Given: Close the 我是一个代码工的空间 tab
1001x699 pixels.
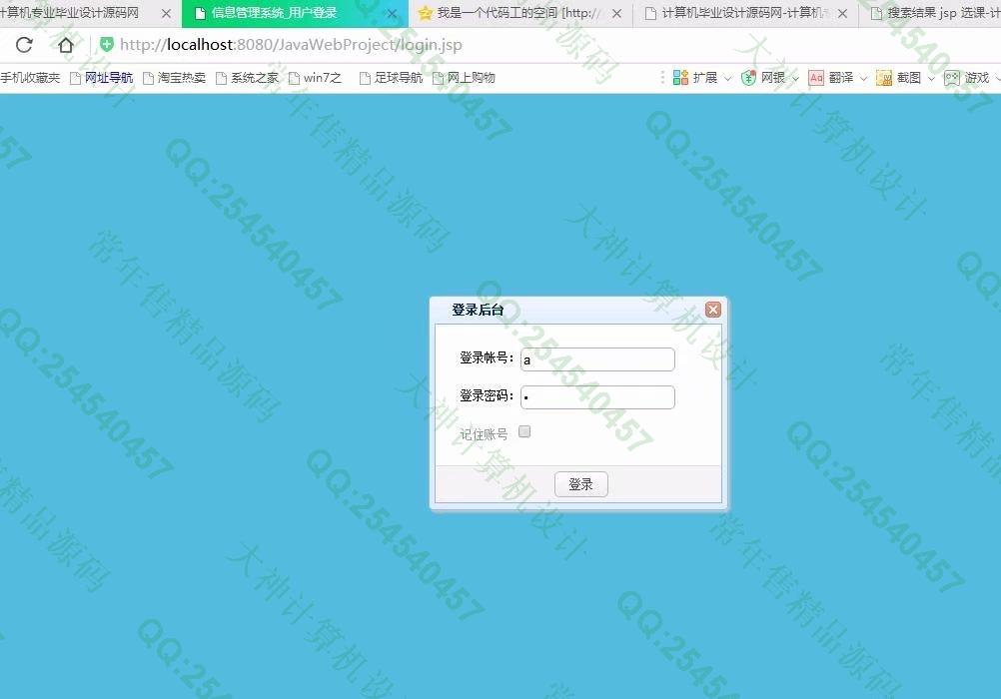Looking at the screenshot, I should click(616, 13).
